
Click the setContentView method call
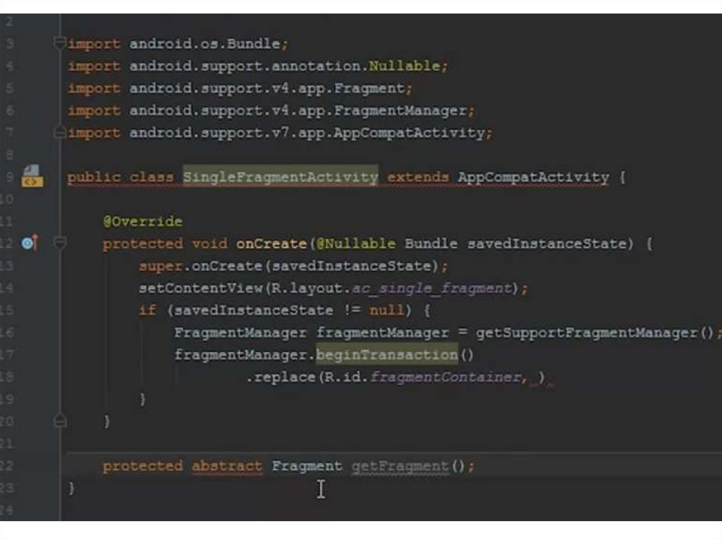coord(200,289)
